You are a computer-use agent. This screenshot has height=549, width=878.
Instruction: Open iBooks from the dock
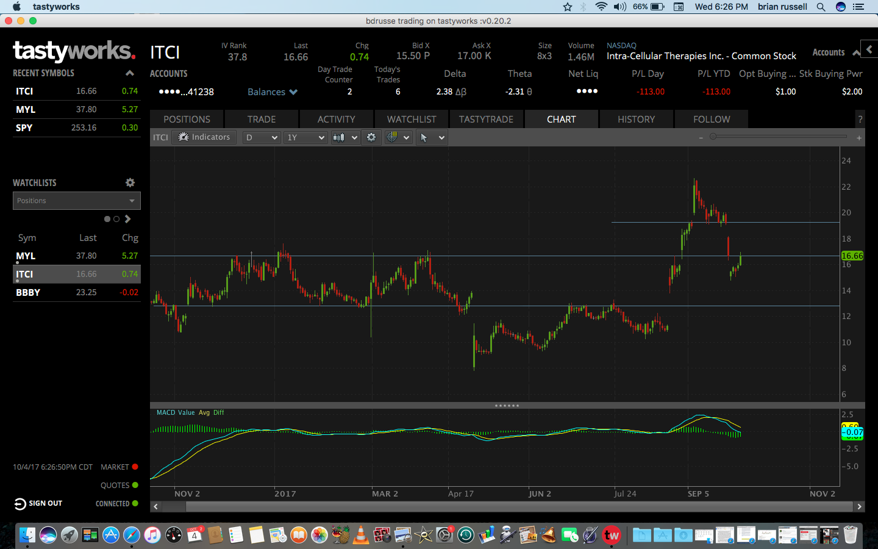(x=299, y=535)
